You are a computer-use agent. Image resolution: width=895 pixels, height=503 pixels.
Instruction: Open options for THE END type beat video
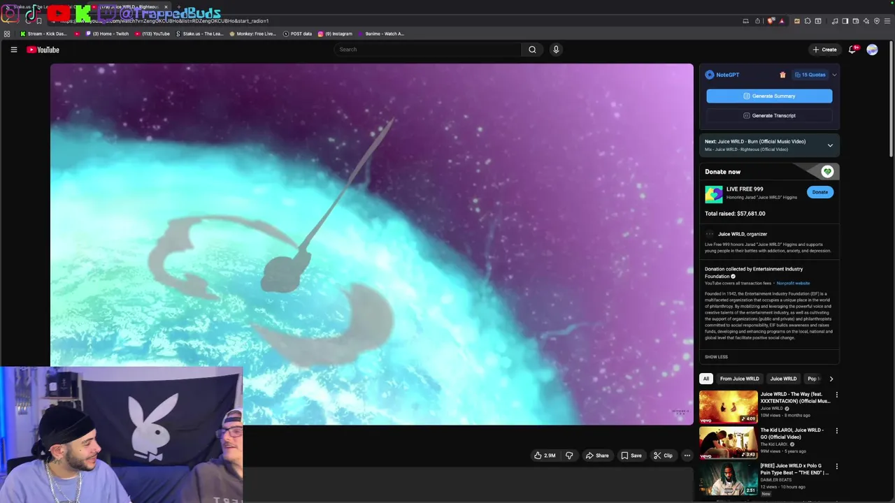click(x=836, y=466)
